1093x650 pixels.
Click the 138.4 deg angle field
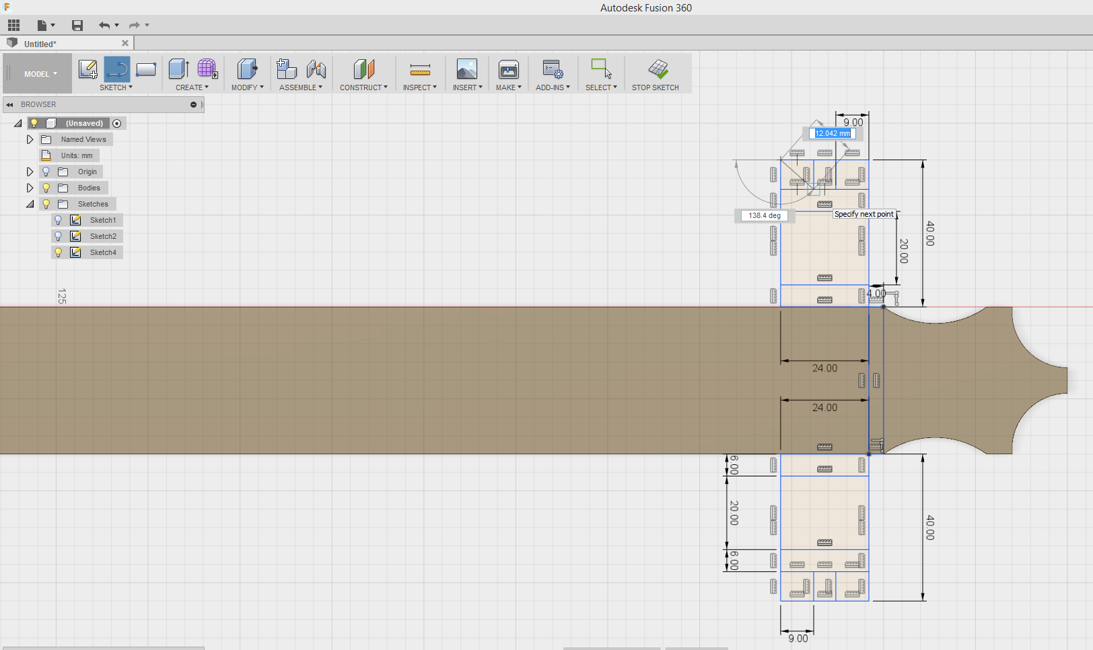click(x=765, y=215)
